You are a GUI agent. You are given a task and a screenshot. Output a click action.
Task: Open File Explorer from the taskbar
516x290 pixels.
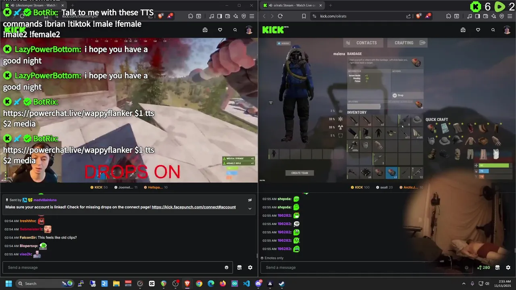(x=116, y=284)
